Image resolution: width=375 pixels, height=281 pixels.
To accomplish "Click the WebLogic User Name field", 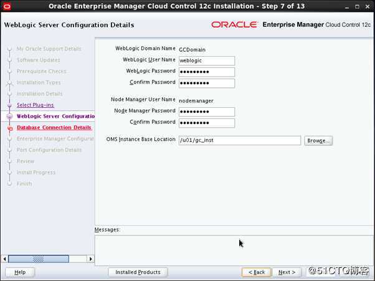I will [207, 60].
